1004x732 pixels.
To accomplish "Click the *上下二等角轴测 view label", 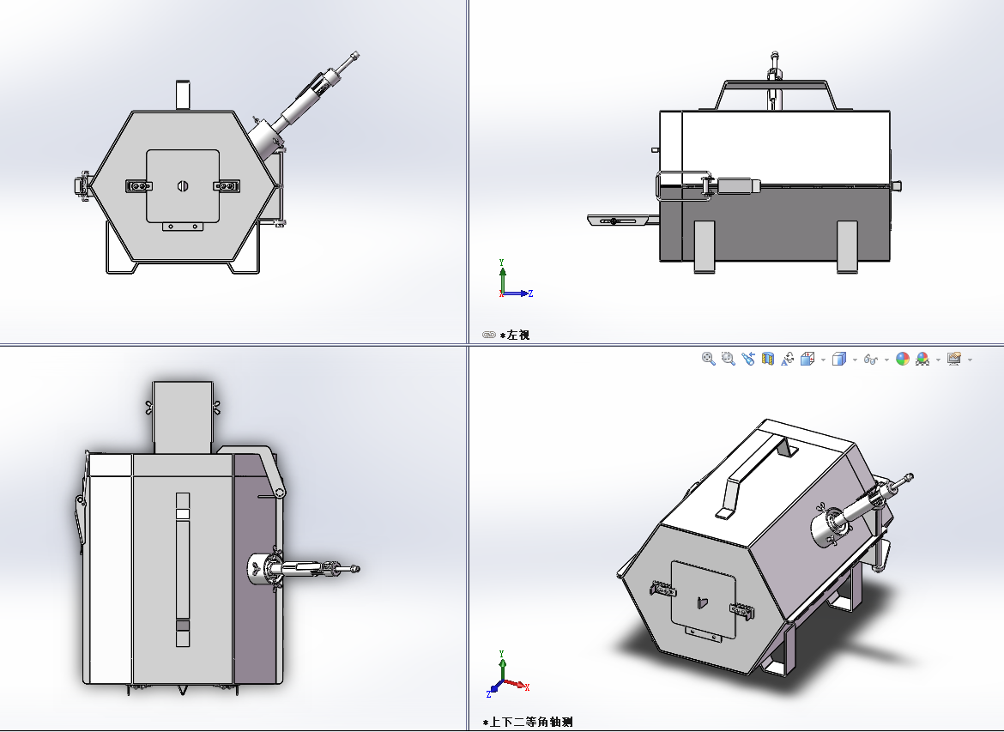I will 528,723.
